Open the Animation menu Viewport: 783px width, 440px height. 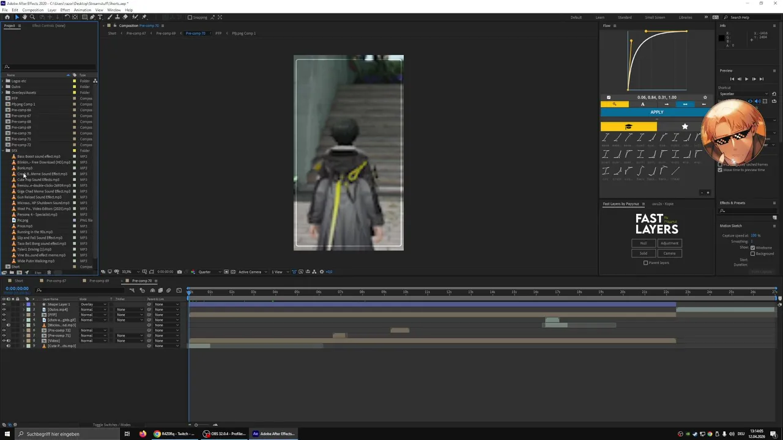pyautogui.click(x=83, y=10)
